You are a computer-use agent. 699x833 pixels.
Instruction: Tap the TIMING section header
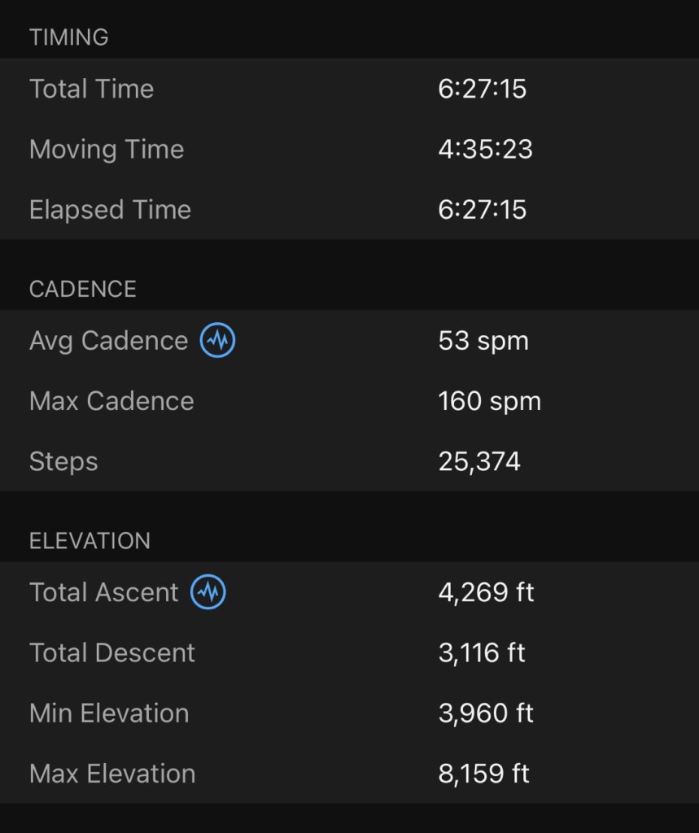[68, 37]
